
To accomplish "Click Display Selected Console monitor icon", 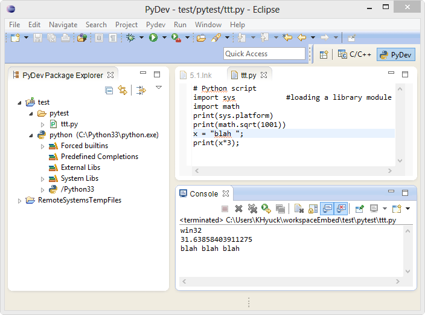I will click(x=374, y=209).
